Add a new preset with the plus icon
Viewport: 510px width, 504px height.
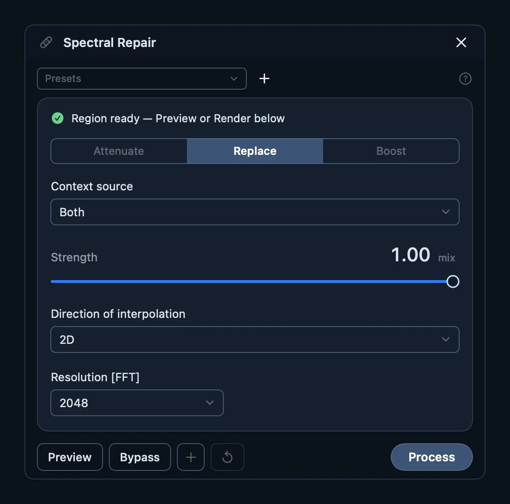264,79
